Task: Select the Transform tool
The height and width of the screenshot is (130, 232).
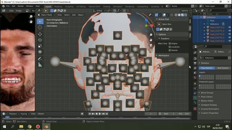Action: tap(40, 52)
